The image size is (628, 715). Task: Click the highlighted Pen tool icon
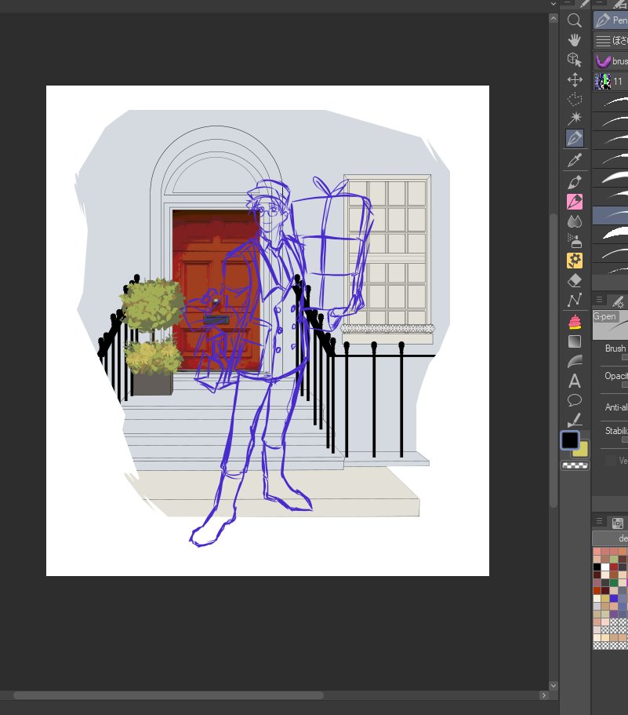point(574,138)
